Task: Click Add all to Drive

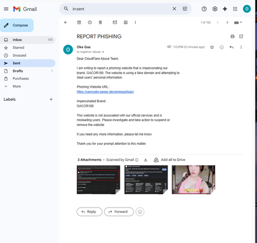Action: pyautogui.click(x=170, y=160)
